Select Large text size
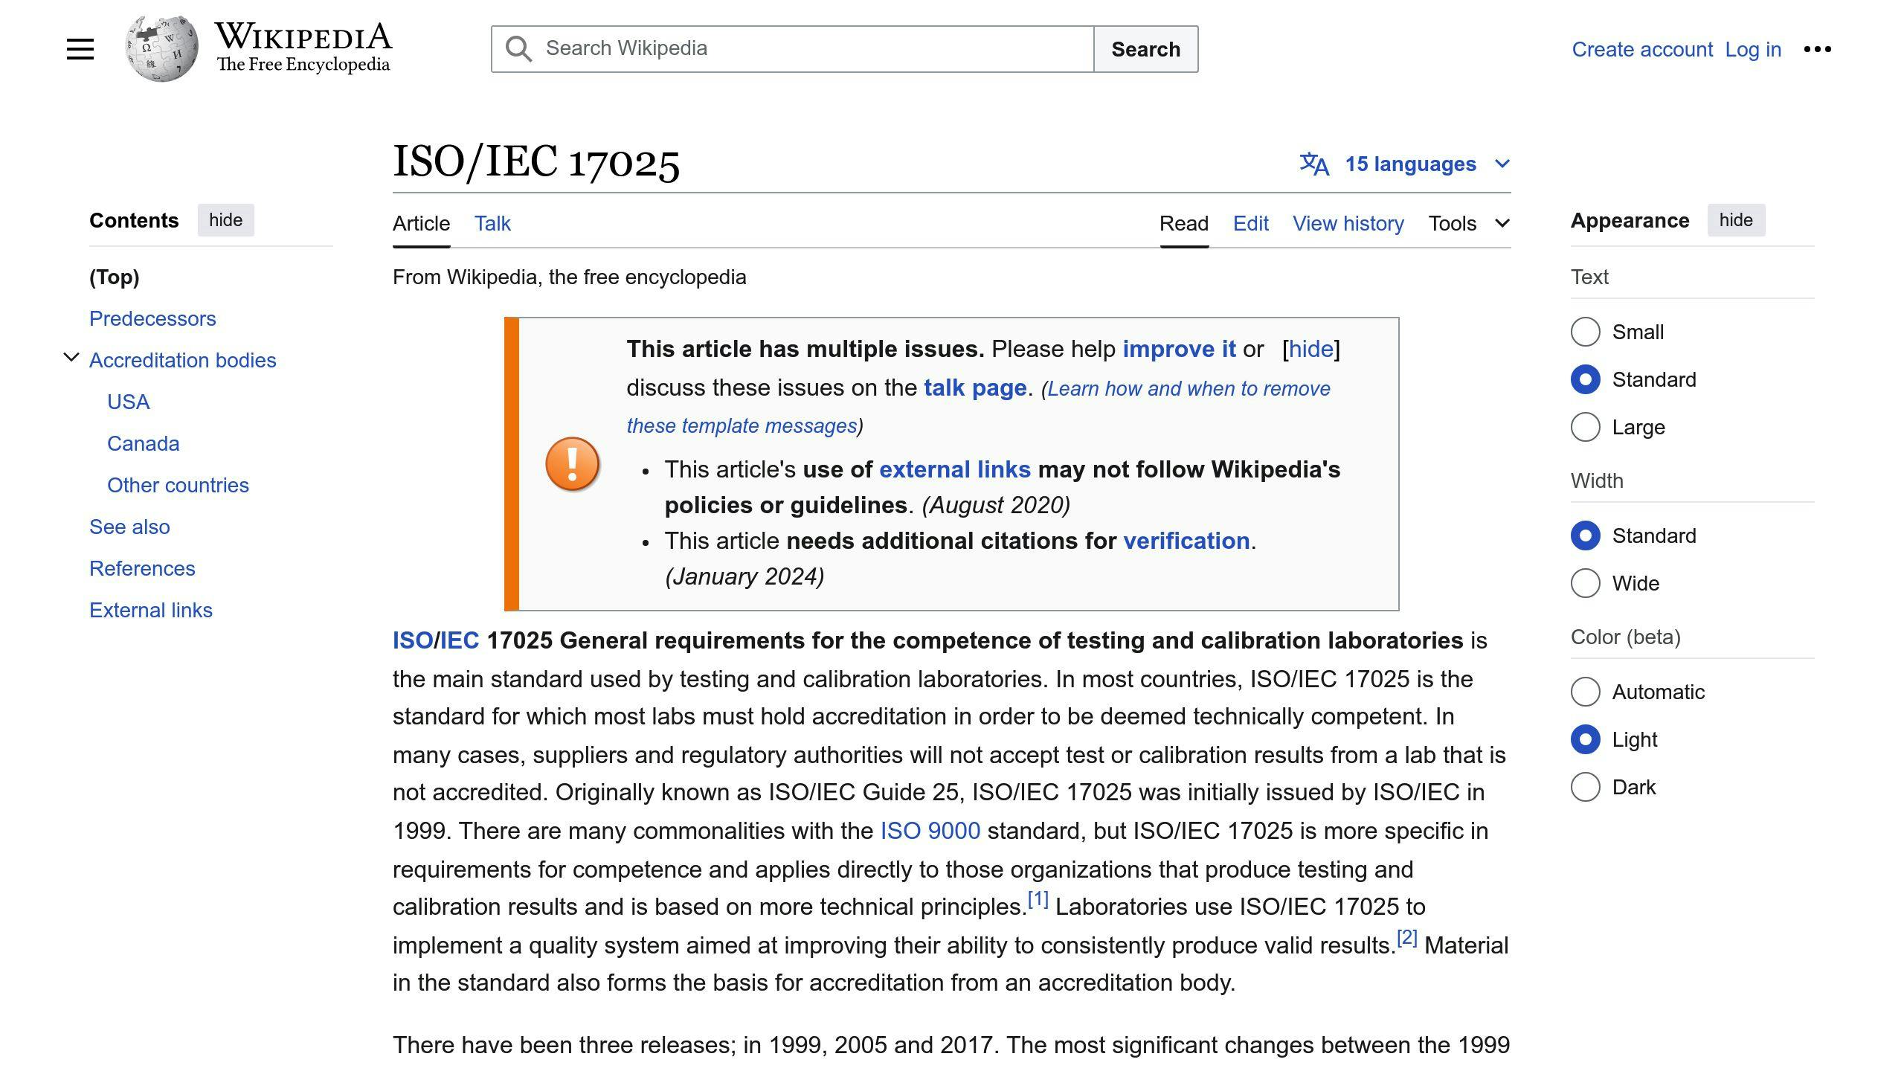Image resolution: width=1904 pixels, height=1071 pixels. click(1585, 427)
